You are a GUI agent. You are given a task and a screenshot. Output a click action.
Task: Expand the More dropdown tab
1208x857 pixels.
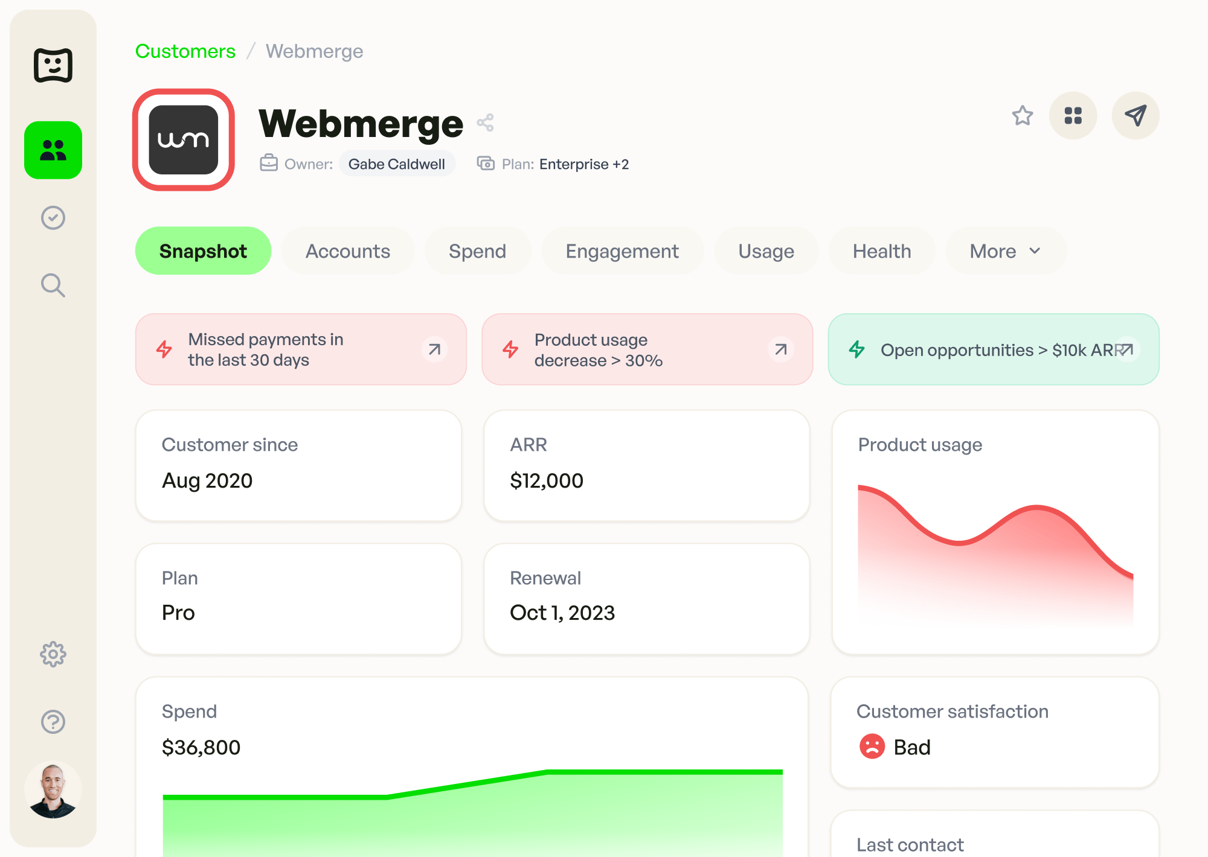coord(1007,250)
